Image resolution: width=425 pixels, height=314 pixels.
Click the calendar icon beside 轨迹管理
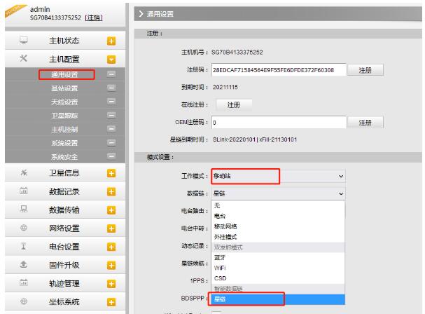[24, 282]
